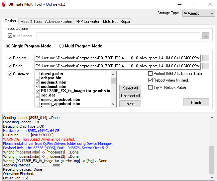Click 'Payload Info' log line
The width and height of the screenshot is (217, 181).
[55, 148]
